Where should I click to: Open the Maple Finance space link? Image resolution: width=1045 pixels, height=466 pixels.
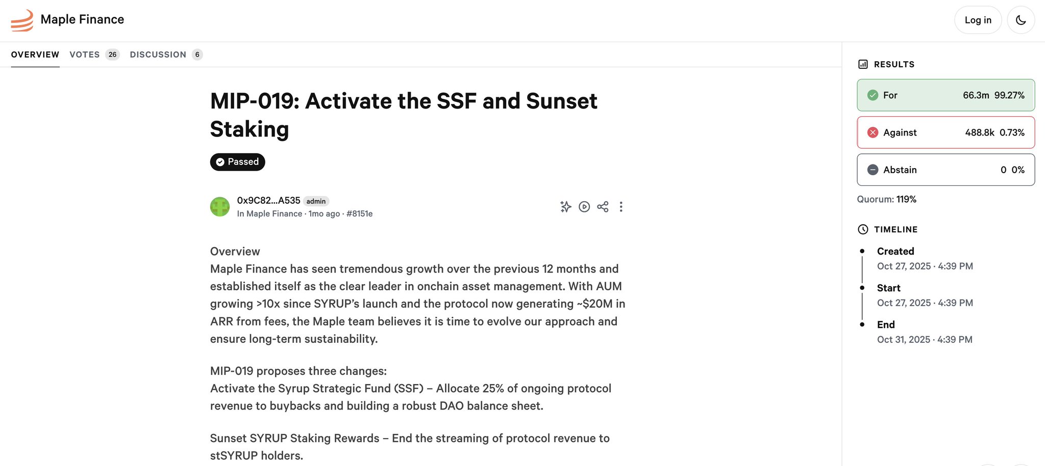click(275, 214)
